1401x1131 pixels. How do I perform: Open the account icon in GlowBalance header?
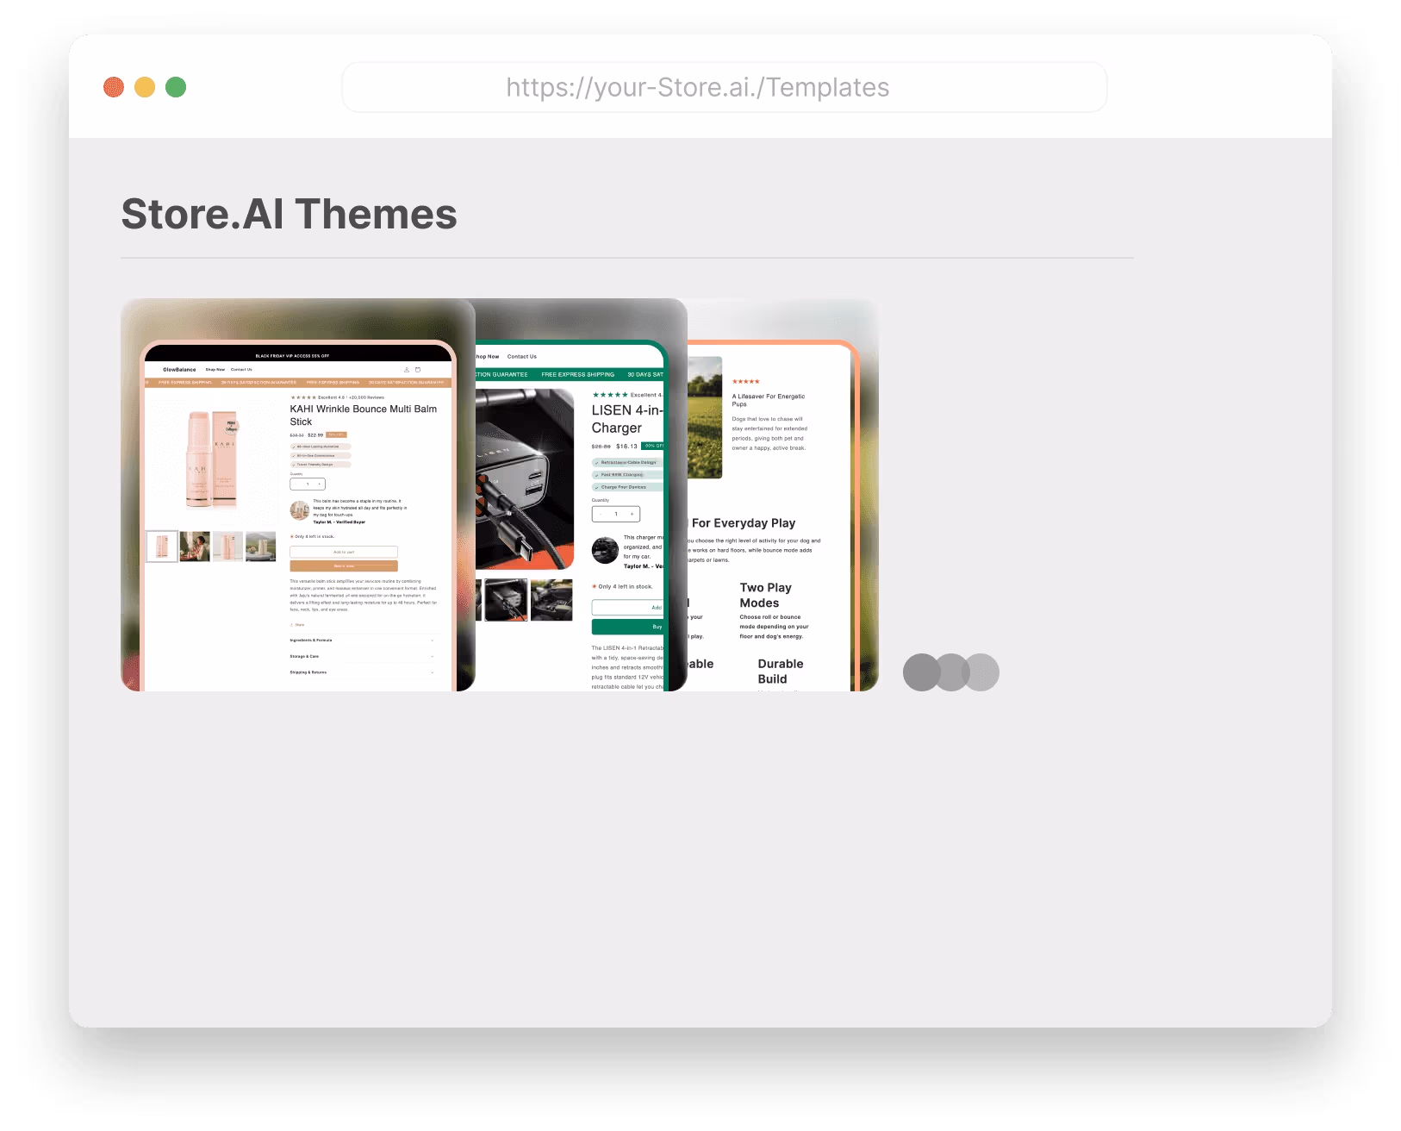[x=407, y=370]
